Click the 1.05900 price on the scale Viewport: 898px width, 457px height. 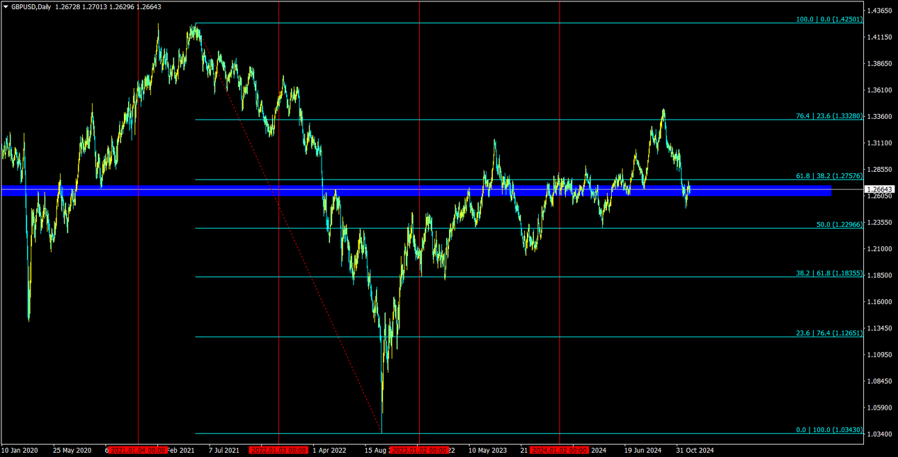click(x=880, y=407)
